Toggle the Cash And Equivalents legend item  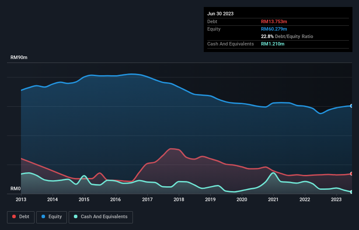coord(101,217)
